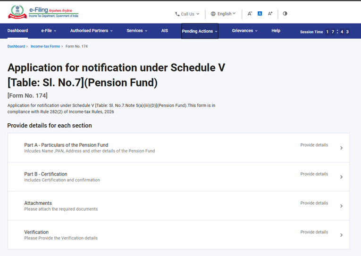Click the e-Filing Income Tax Department logo
361x256 pixels.
(x=42, y=12)
